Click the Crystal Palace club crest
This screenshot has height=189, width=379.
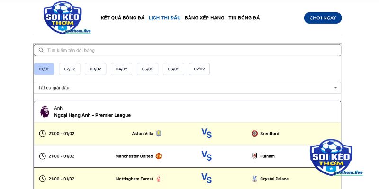point(255,179)
